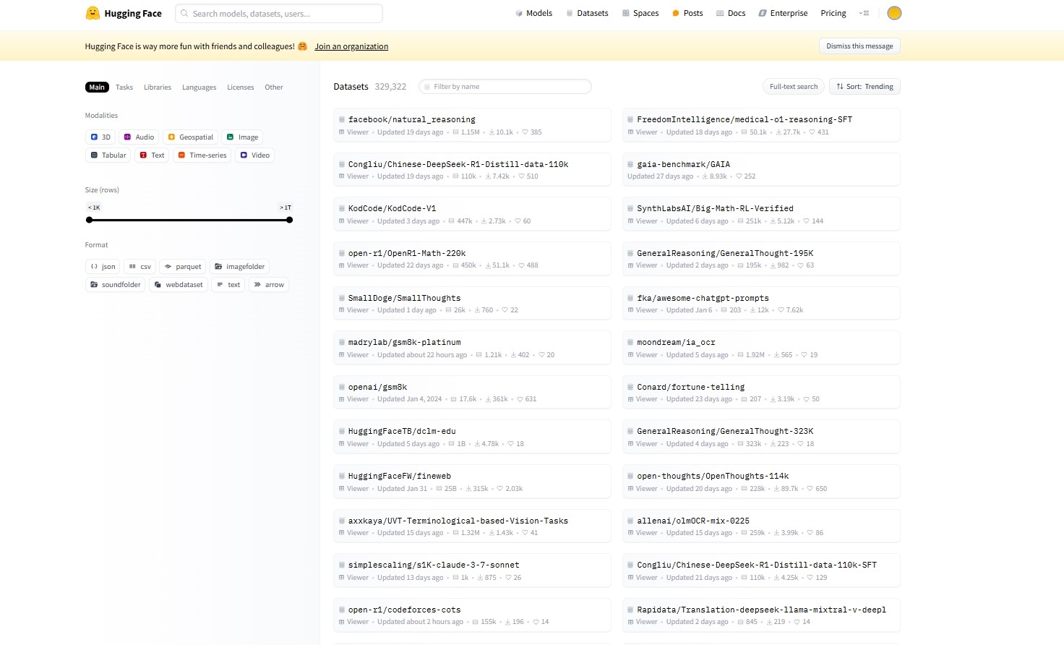1064x645 pixels.
Task: Select the csv format filter
Action: (140, 266)
